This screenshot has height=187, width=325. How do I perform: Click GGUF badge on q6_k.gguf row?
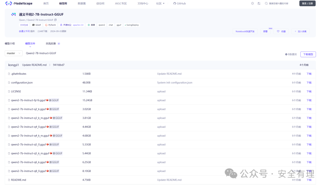[54, 162]
